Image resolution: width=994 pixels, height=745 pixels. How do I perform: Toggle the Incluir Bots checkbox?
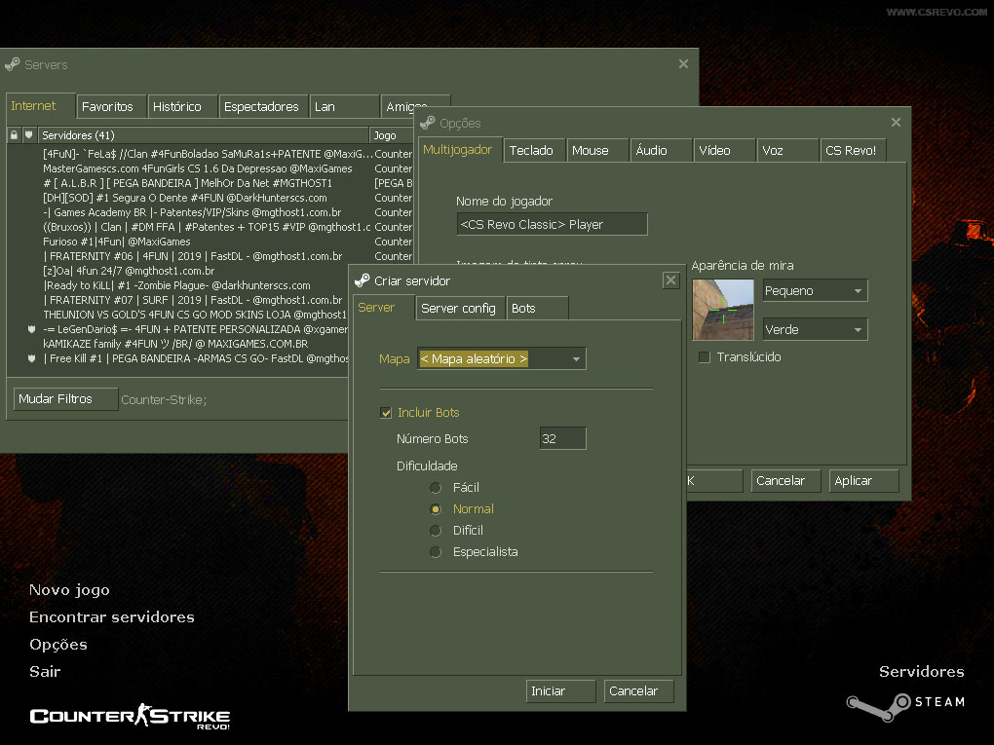click(386, 413)
